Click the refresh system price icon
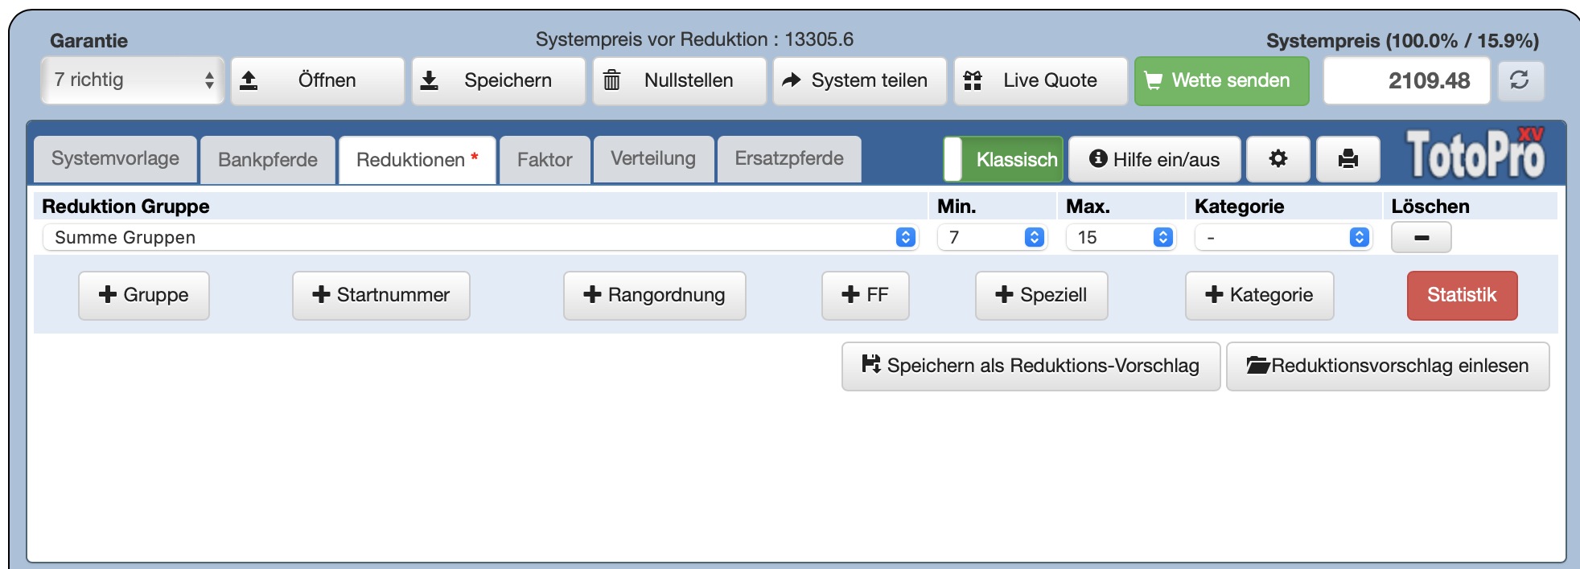Image resolution: width=1580 pixels, height=569 pixels. 1519,80
